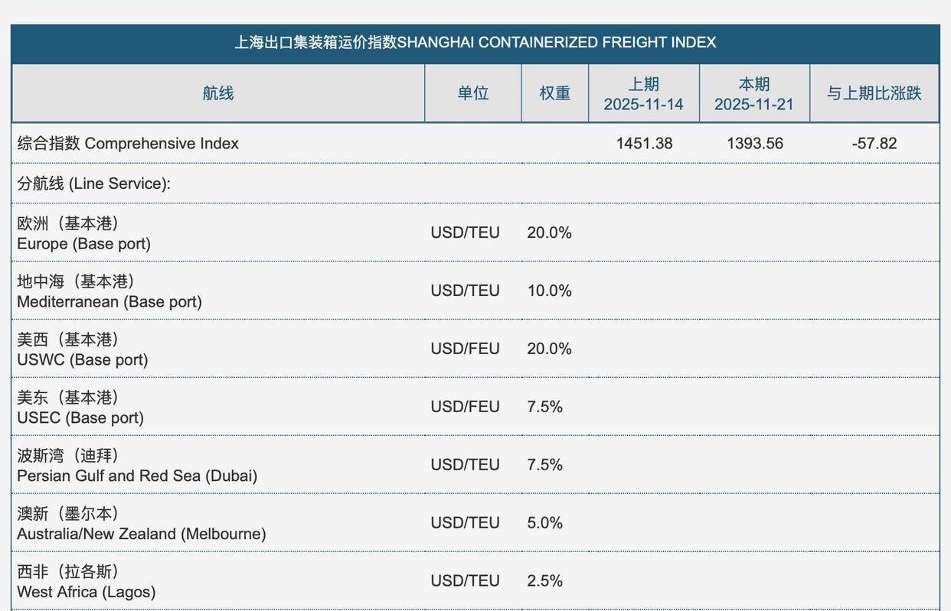Image resolution: width=951 pixels, height=611 pixels.
Task: Click the USEC (Base port) route
Action: pos(80,408)
